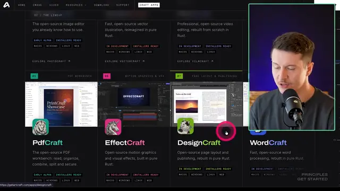
Task: Click the PdfCraft Early Alpha tag
Action: [x=42, y=175]
